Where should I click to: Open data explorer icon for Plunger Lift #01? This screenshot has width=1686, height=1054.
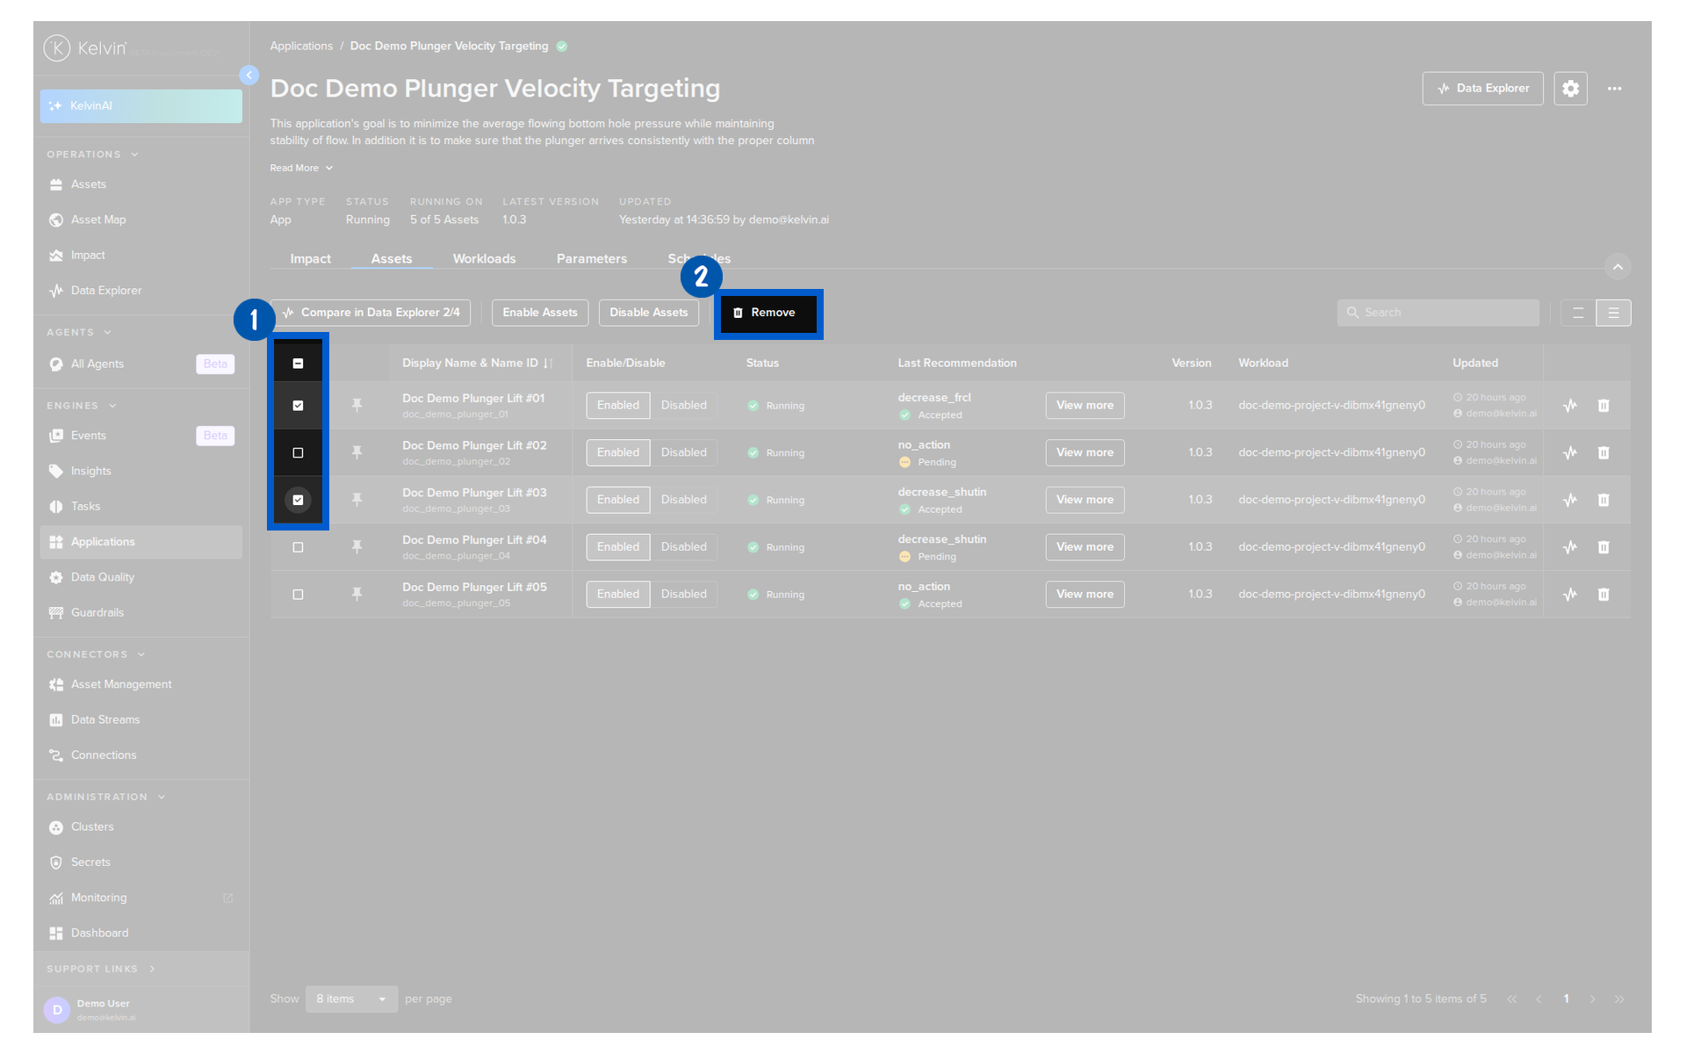click(1570, 406)
